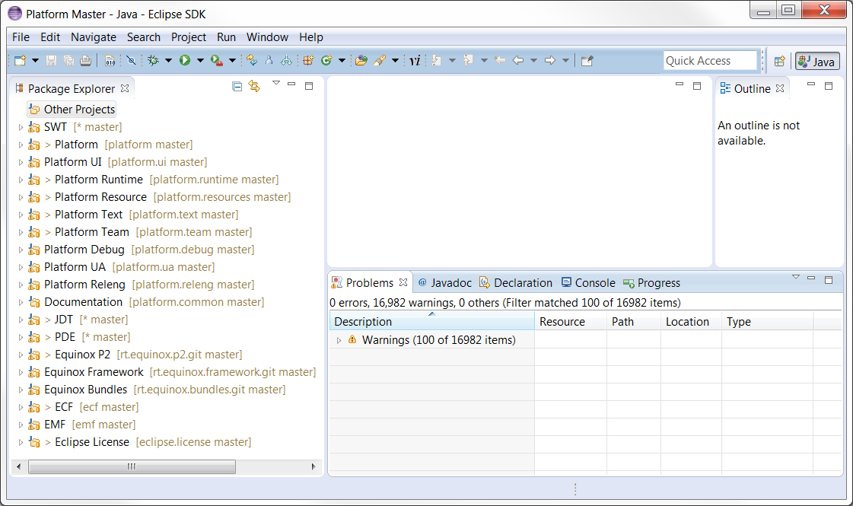Toggle Link with Editor in Package Explorer
Screen dimensions: 853x506
click(254, 86)
